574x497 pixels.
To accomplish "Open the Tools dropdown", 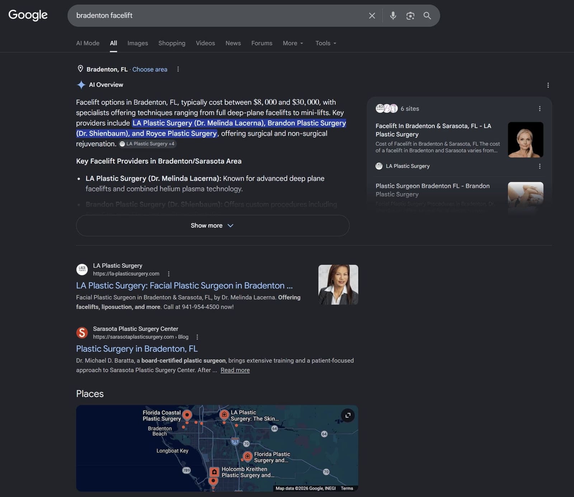I will [326, 43].
